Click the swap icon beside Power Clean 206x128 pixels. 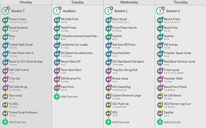click(5, 20)
